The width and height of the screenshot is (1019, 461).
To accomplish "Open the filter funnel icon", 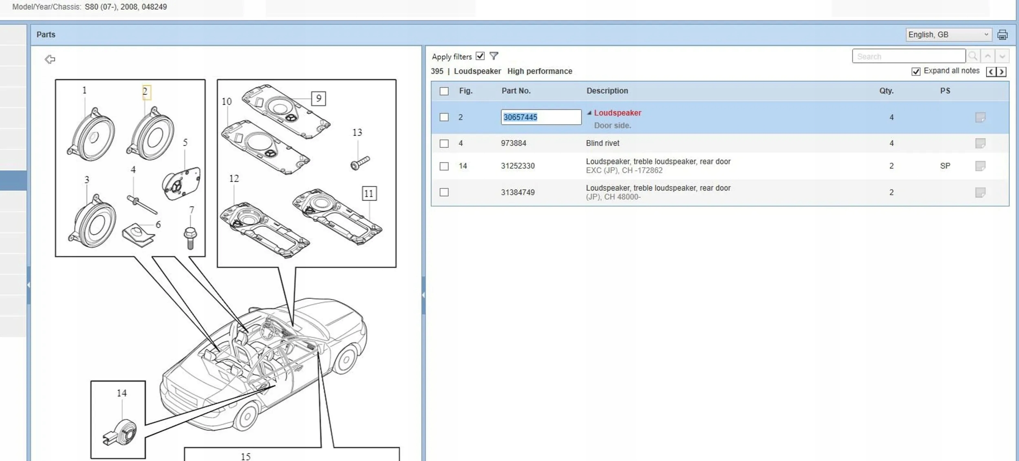I will tap(494, 56).
